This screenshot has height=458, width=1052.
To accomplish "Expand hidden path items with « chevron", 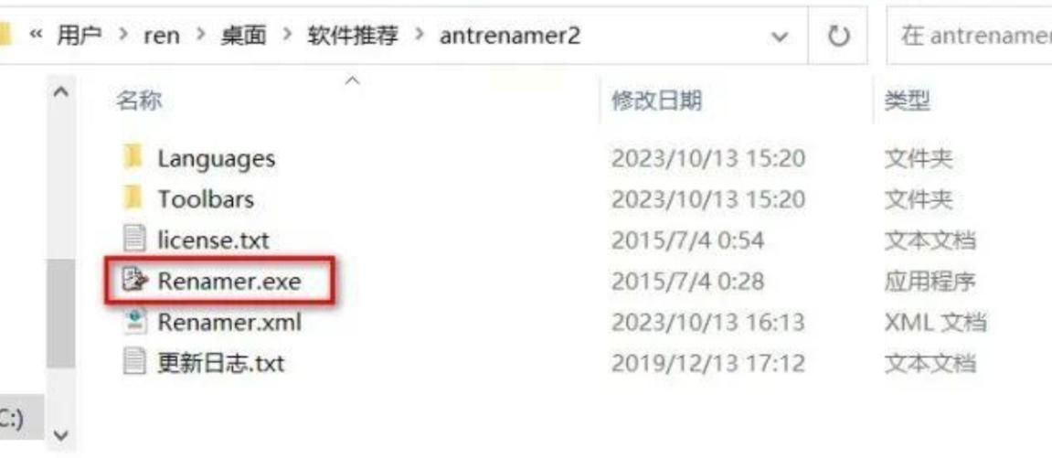I will click(x=37, y=35).
